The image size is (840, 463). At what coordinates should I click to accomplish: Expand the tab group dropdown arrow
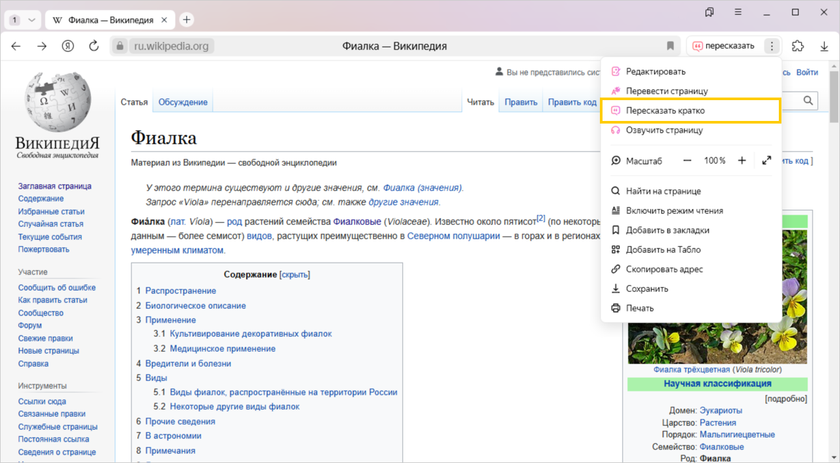[31, 20]
